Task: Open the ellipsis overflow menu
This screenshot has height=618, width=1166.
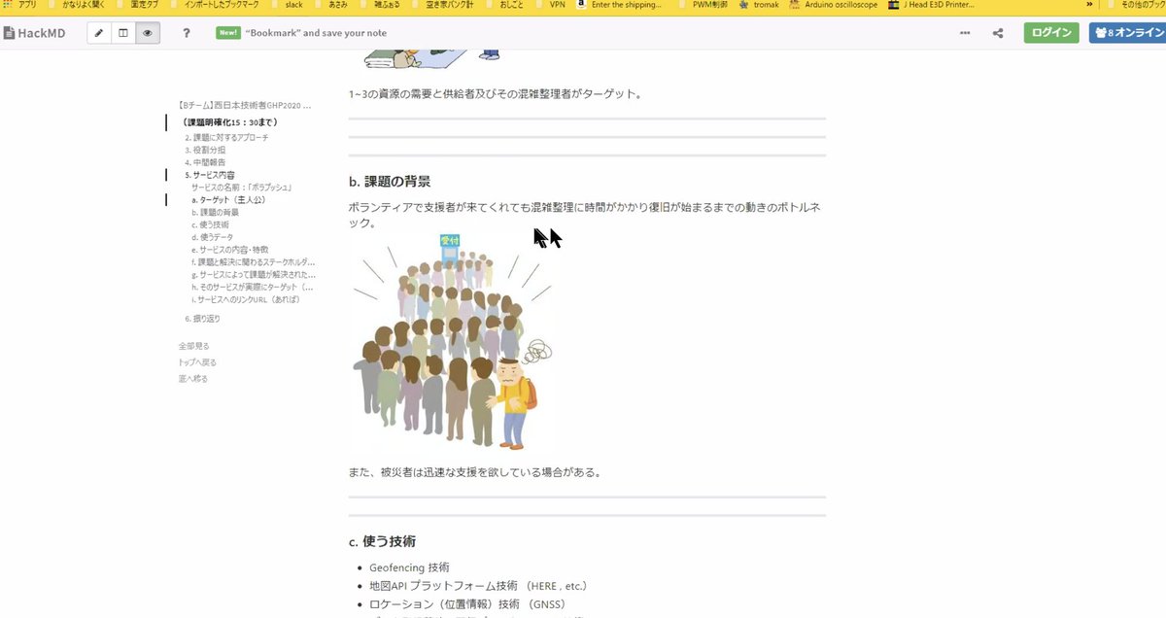Action: (x=965, y=32)
